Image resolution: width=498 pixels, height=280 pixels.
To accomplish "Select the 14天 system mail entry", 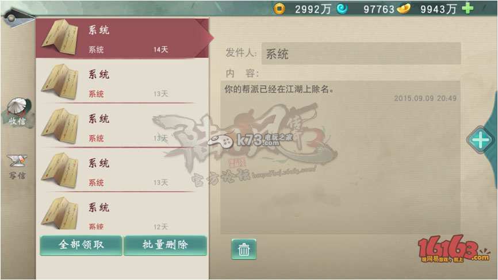I will pyautogui.click(x=122, y=38).
